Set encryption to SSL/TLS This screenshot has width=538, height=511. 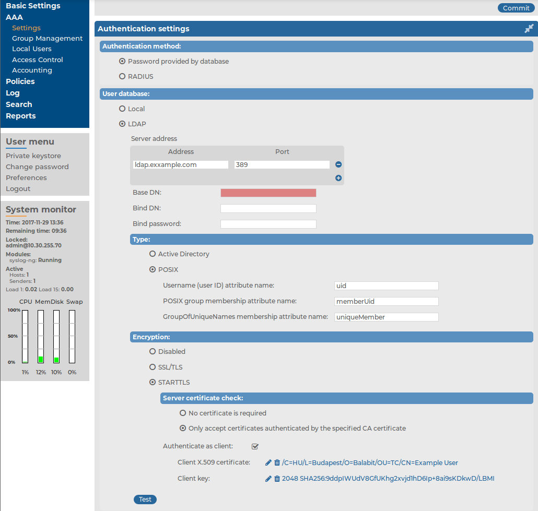pos(153,367)
